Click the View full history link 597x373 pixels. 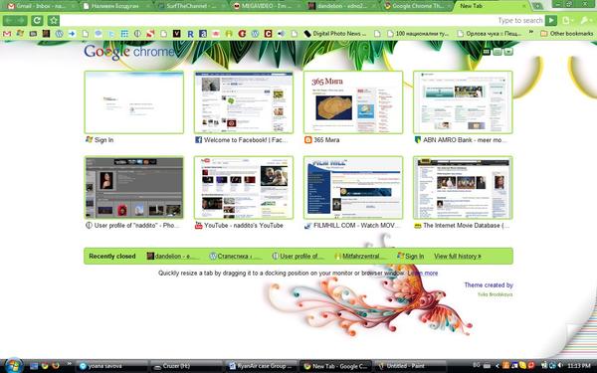[458, 257]
